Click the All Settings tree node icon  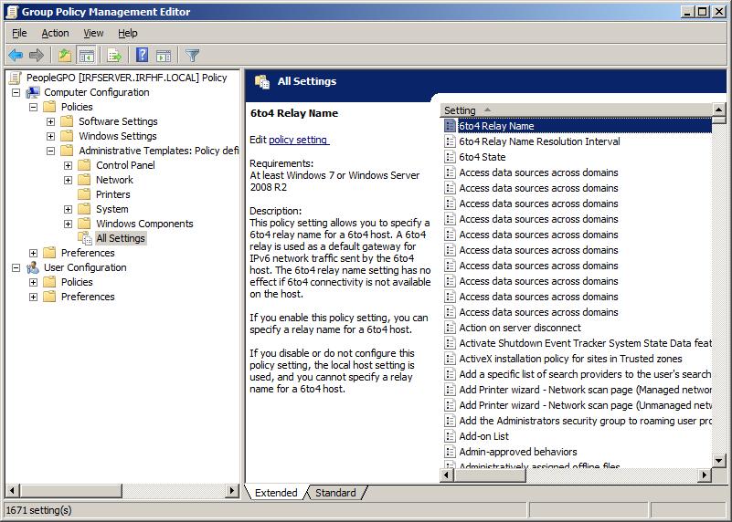(x=85, y=238)
